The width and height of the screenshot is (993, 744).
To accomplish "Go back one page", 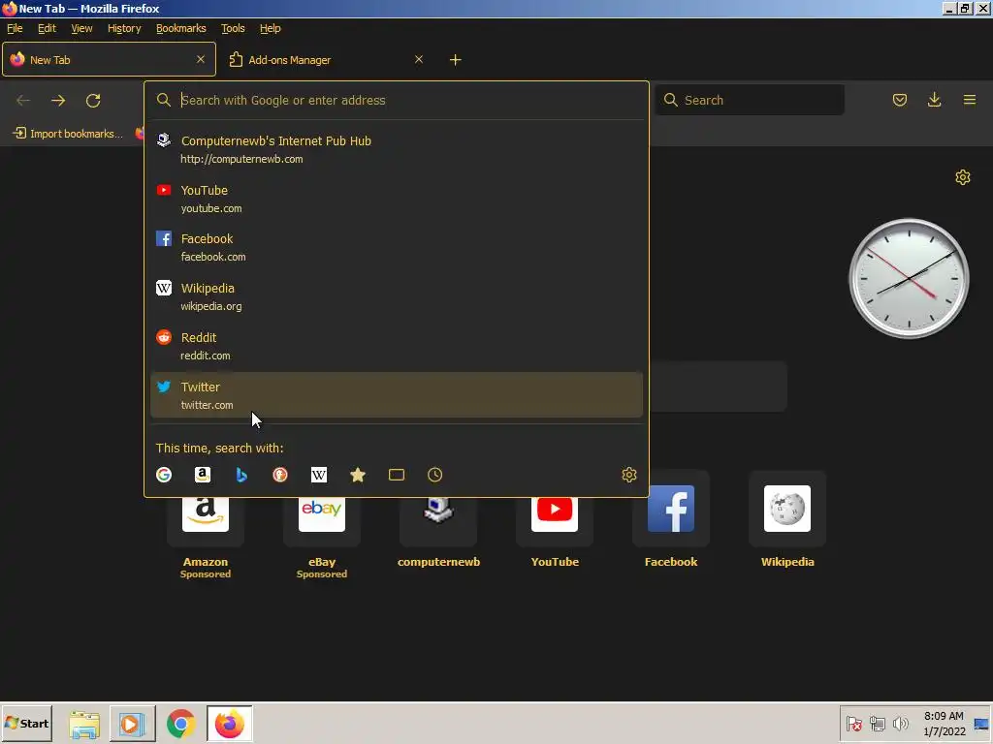I will 23,101.
